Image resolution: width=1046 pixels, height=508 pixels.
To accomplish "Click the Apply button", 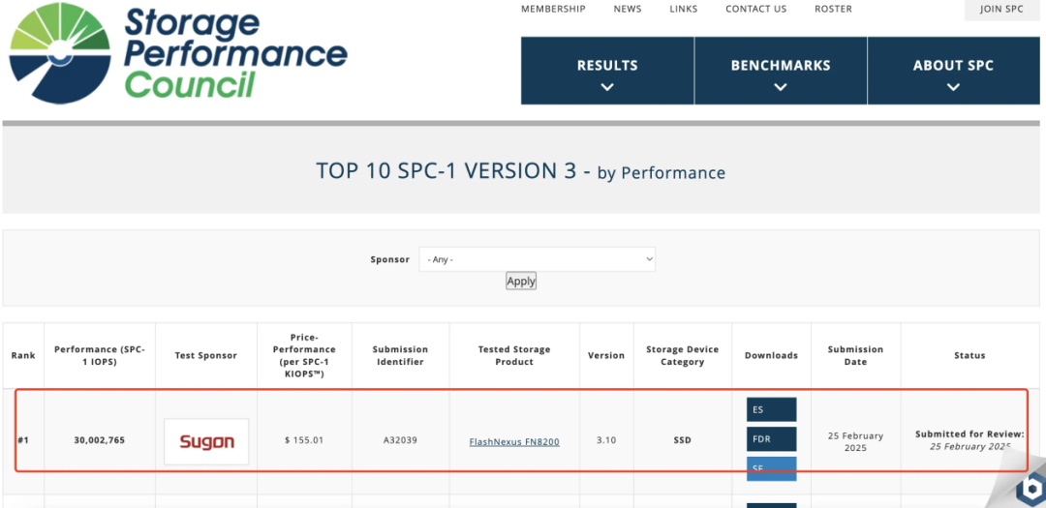I will 521,282.
